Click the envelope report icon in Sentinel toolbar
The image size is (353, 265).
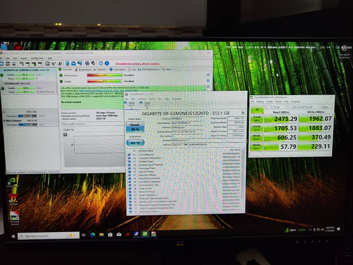click(x=74, y=63)
